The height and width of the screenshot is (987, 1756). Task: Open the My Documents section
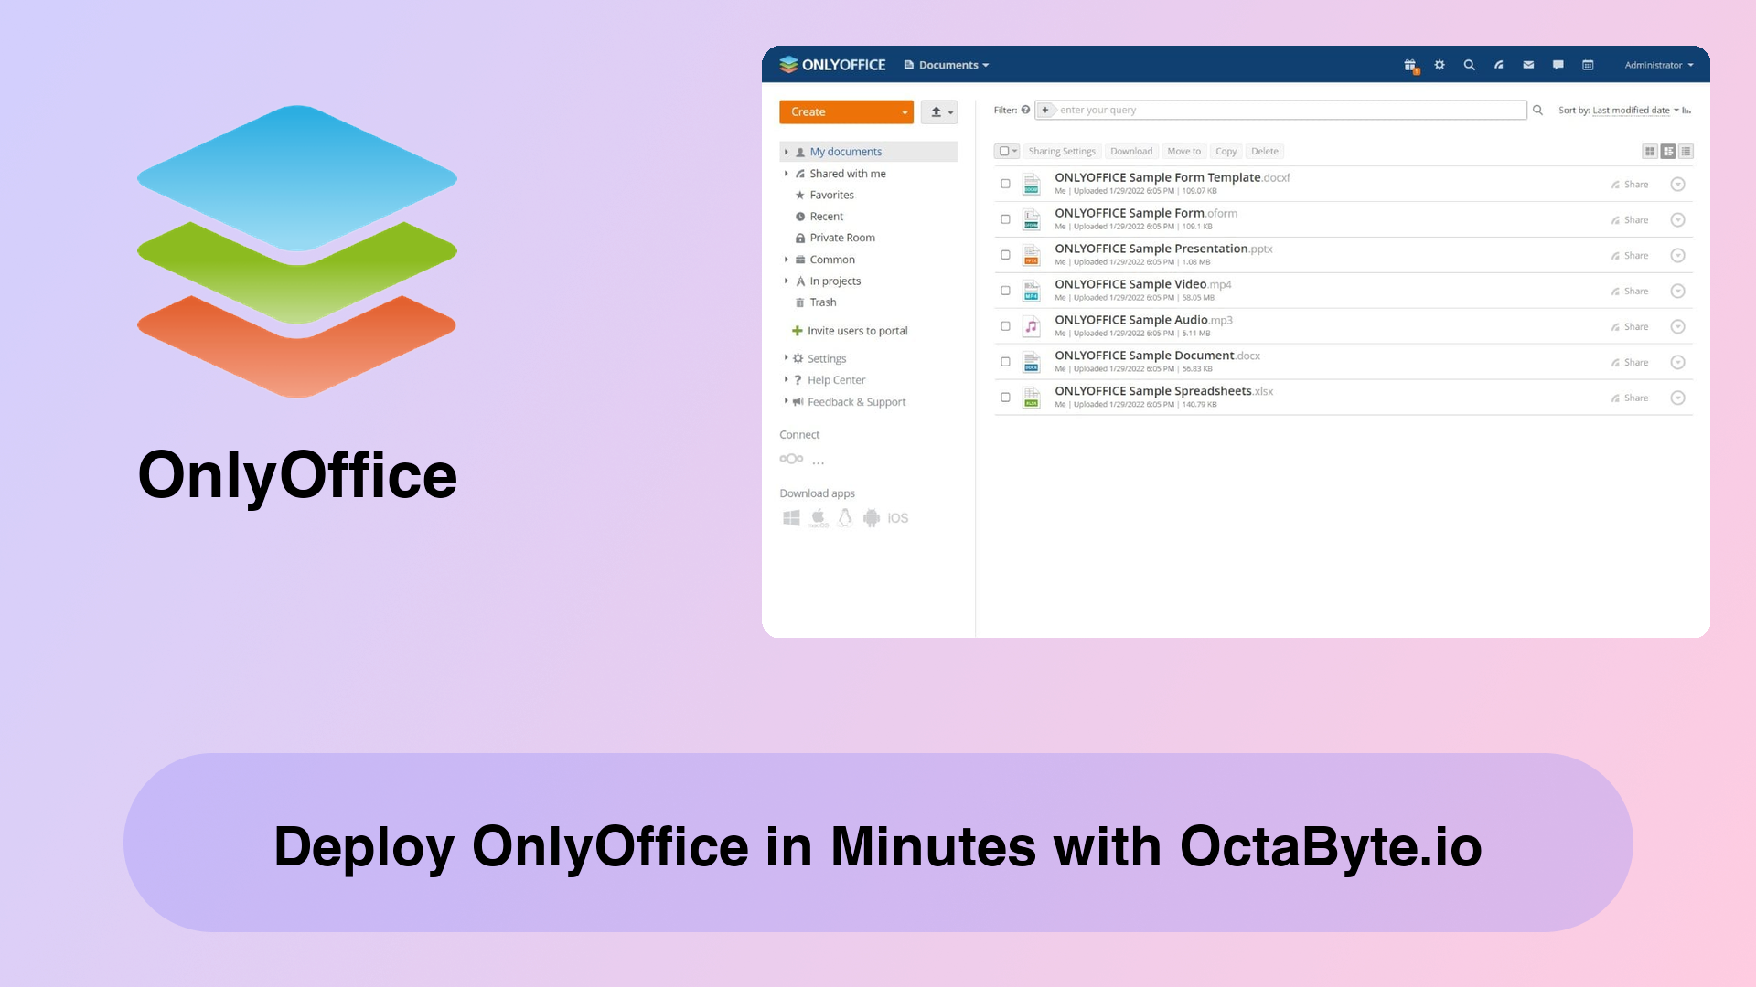[x=844, y=150]
